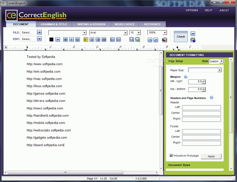Open the OPTIONS menu
This screenshot has width=237, height=182.
(x=192, y=10)
